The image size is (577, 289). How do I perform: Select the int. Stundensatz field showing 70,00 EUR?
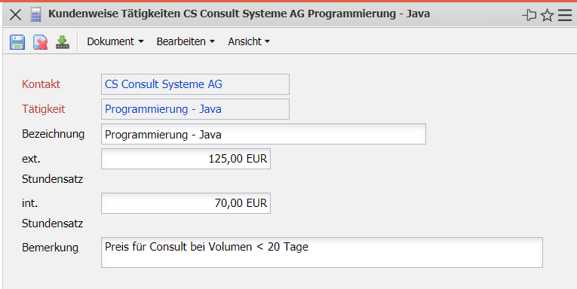(186, 203)
